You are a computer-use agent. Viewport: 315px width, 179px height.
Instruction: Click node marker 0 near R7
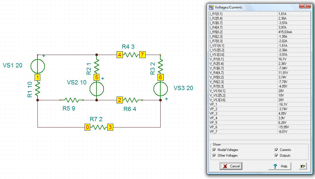click(x=87, y=127)
